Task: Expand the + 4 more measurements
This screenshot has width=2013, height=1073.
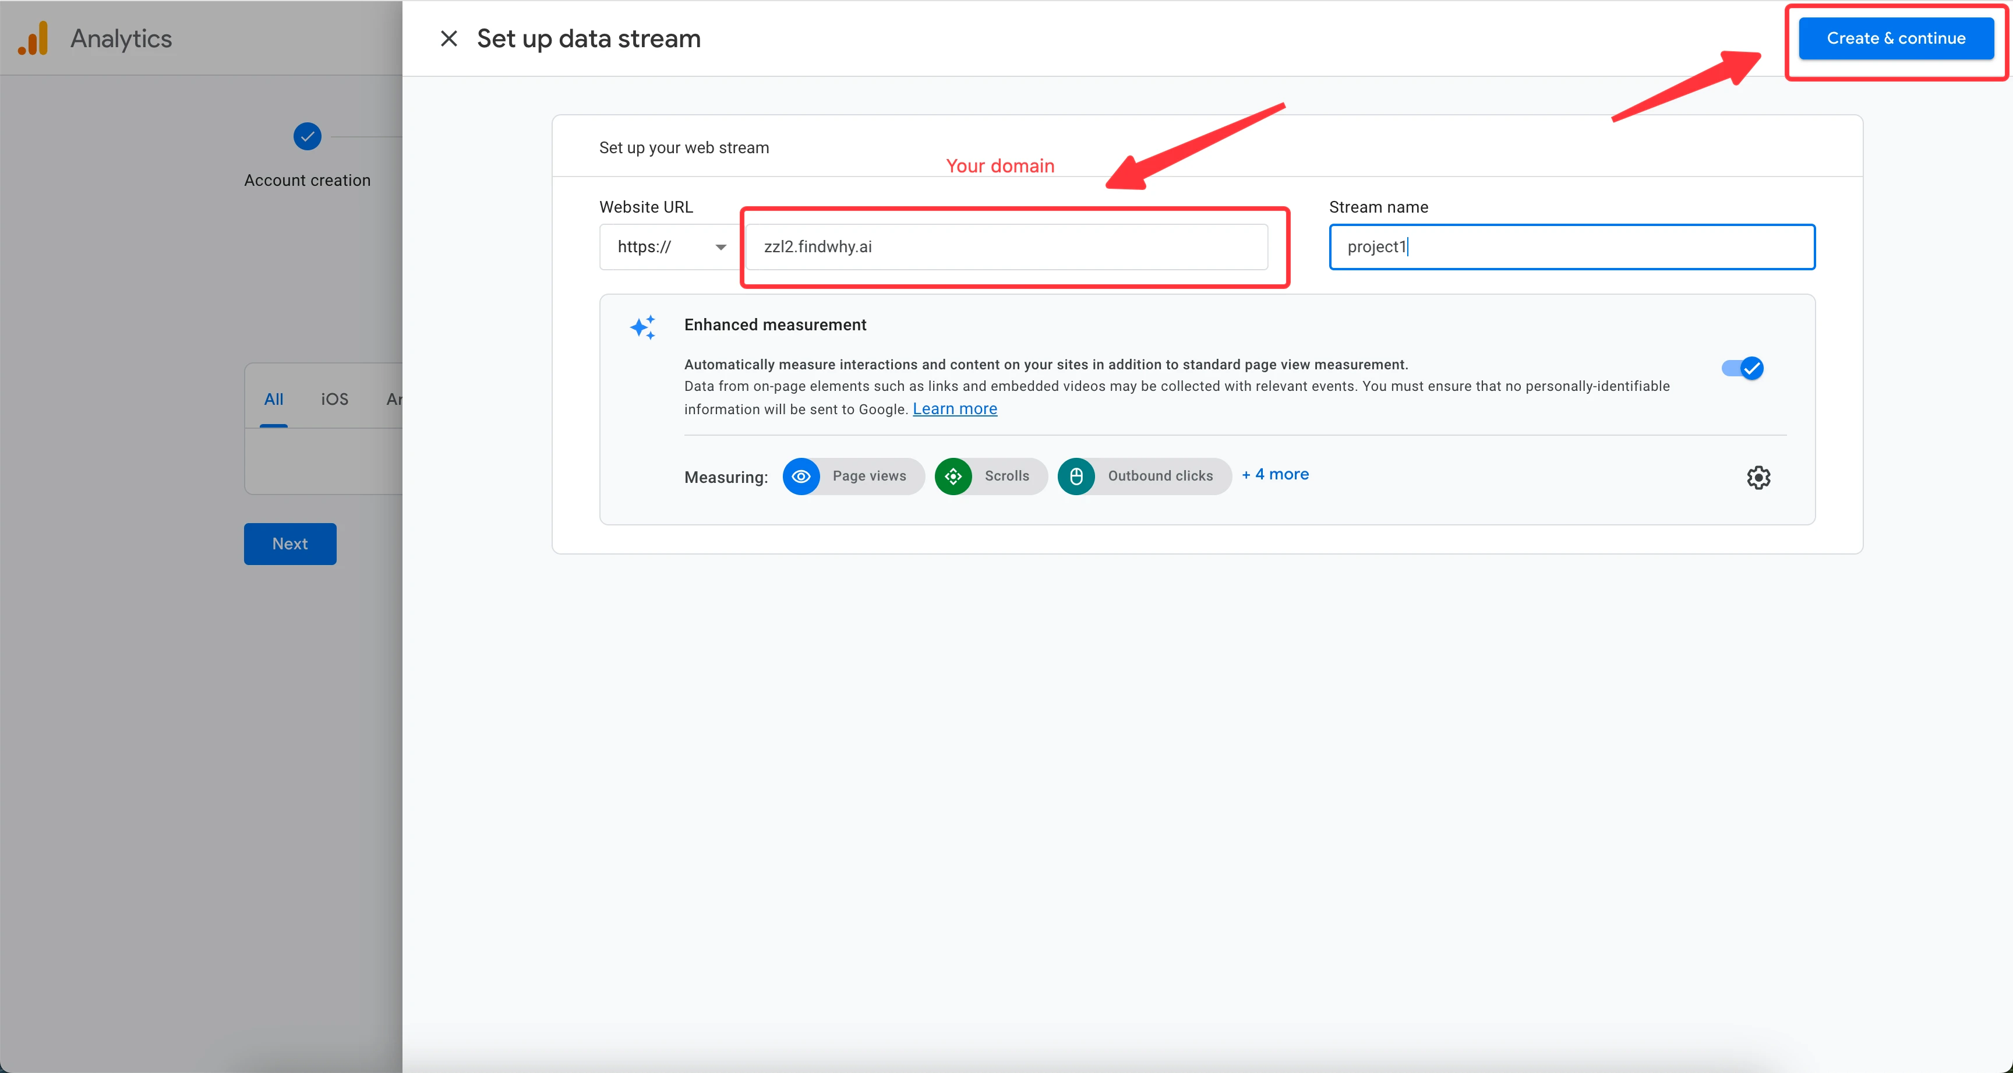Action: 1274,474
